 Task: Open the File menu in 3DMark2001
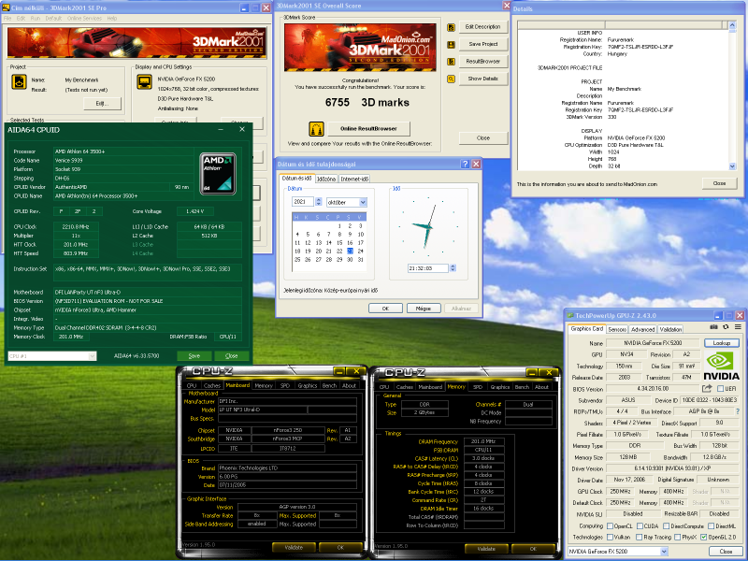point(7,19)
